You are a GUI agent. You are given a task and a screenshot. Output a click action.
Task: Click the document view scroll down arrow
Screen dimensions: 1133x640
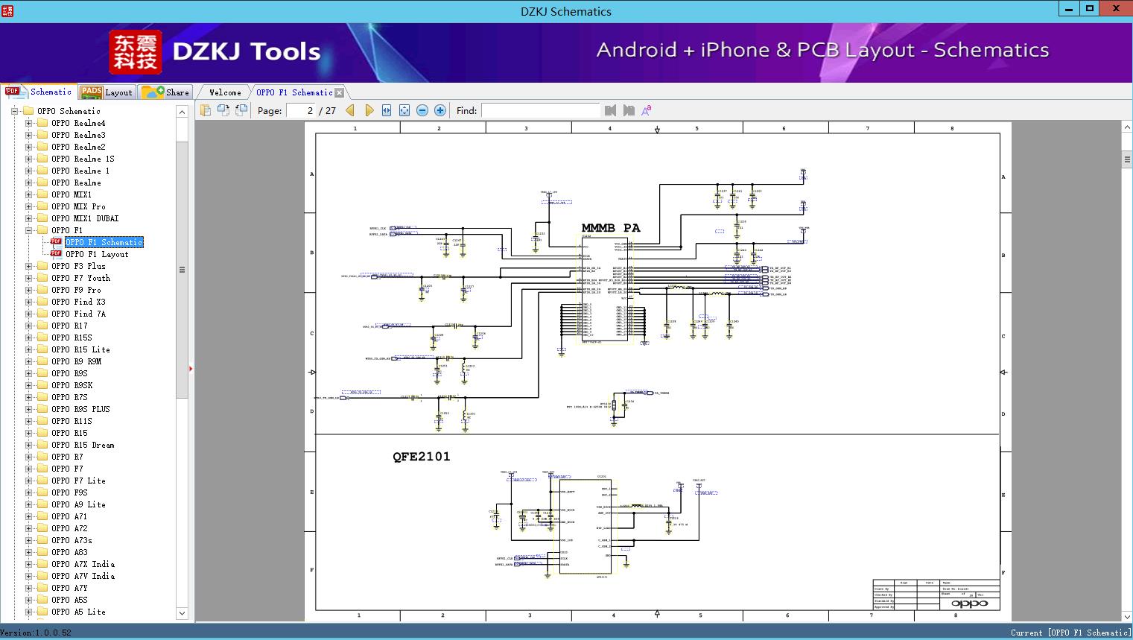coord(1127,617)
